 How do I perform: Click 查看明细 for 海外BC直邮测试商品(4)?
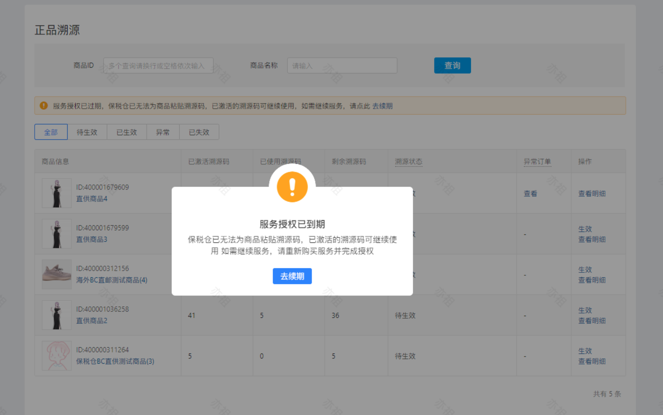pyautogui.click(x=592, y=280)
